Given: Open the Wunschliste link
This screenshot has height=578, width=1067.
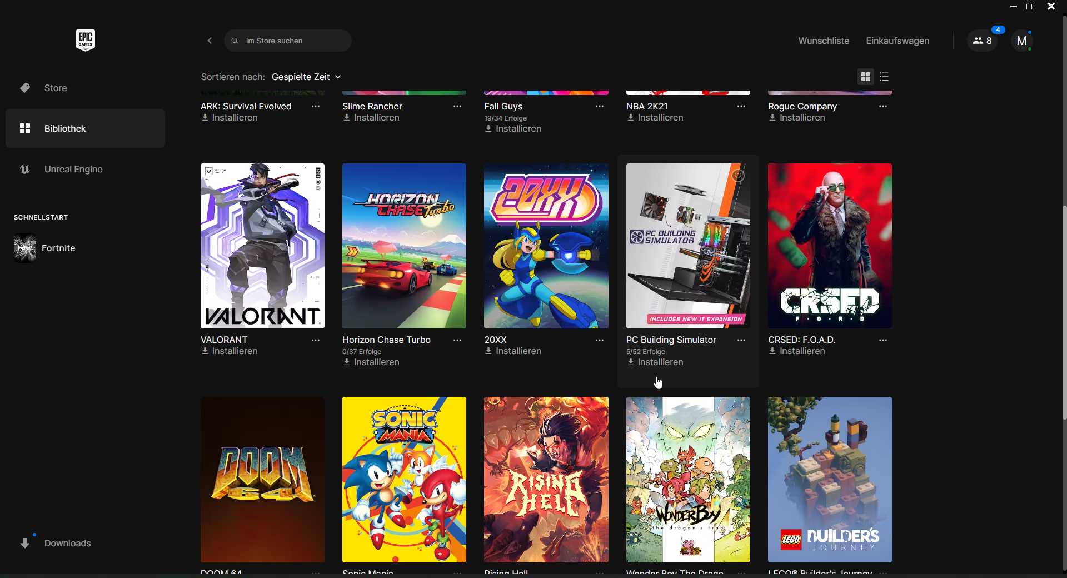Looking at the screenshot, I should tap(824, 41).
